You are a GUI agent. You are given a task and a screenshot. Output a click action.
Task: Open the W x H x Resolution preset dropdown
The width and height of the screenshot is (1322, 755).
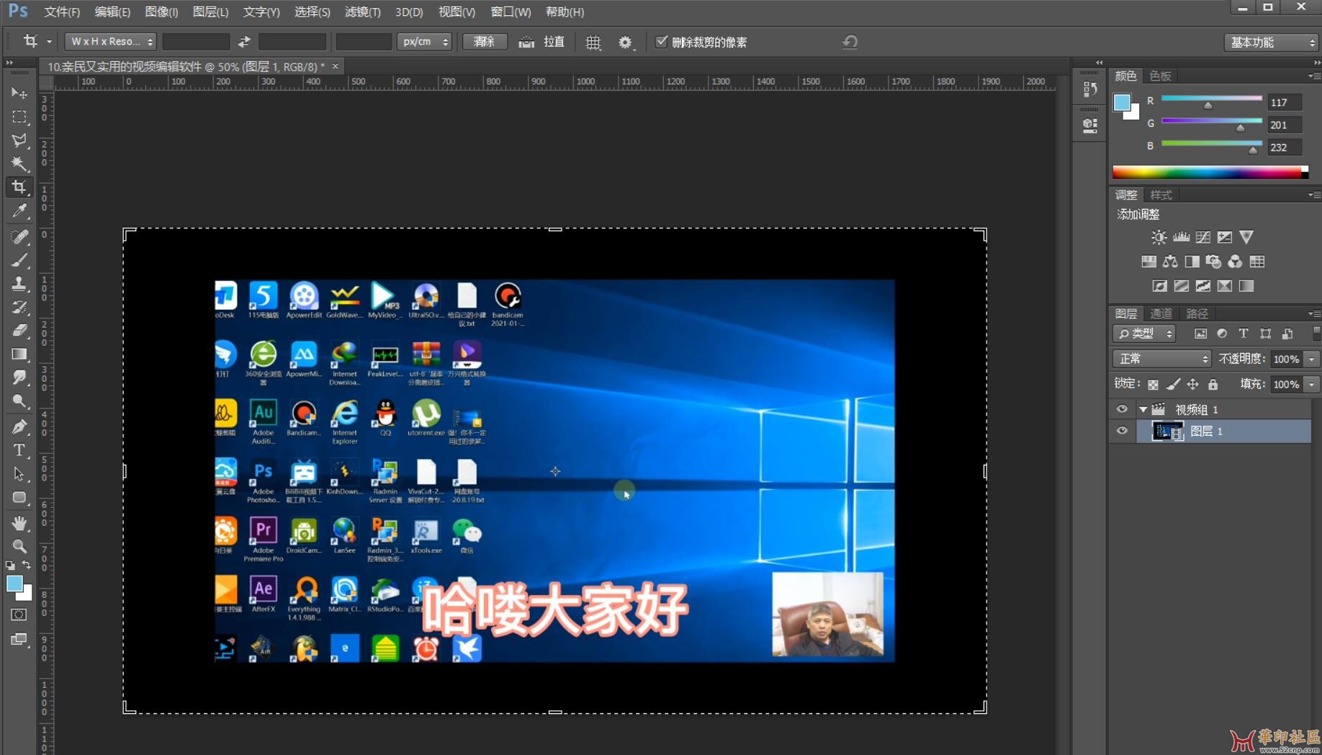click(x=110, y=42)
